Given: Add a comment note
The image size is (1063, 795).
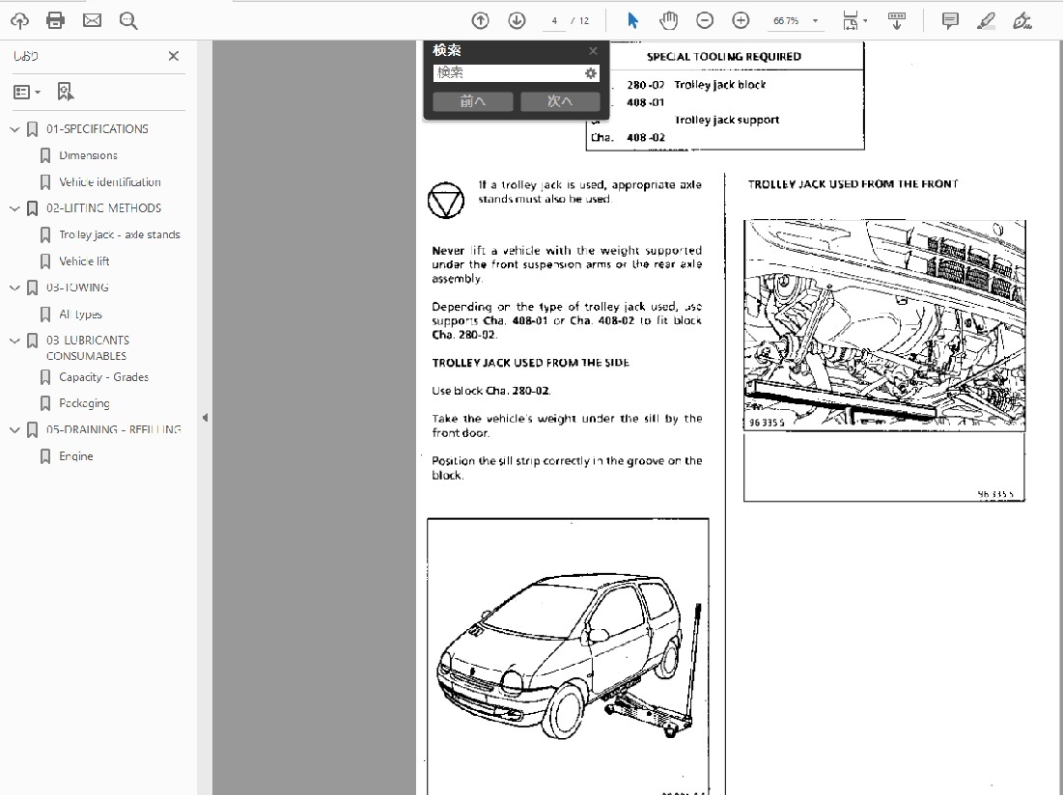Looking at the screenshot, I should [x=950, y=21].
